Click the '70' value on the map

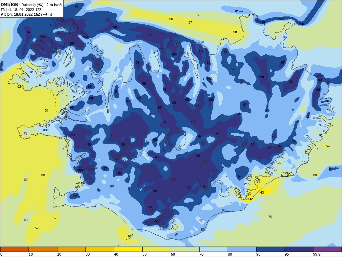270,217
